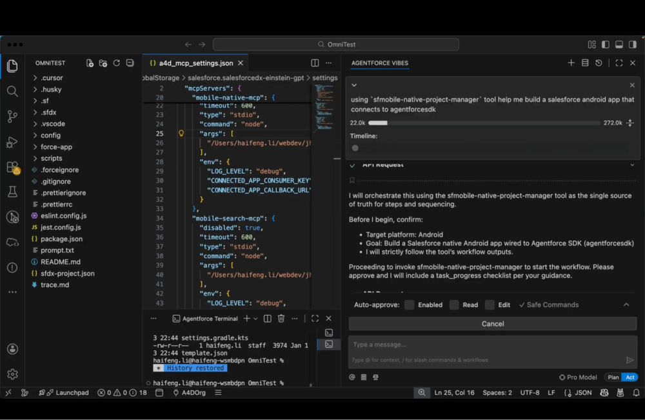This screenshot has height=420, width=645.
Task: Open notifications bell in status bar
Action: click(637, 392)
